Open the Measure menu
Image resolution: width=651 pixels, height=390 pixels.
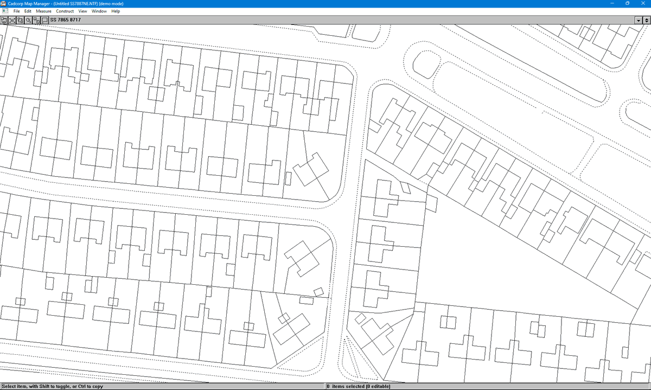(43, 11)
